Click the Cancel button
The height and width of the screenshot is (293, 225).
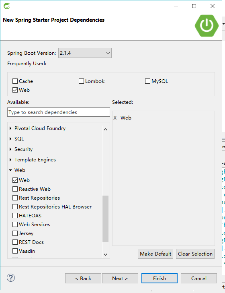pyautogui.click(x=199, y=279)
